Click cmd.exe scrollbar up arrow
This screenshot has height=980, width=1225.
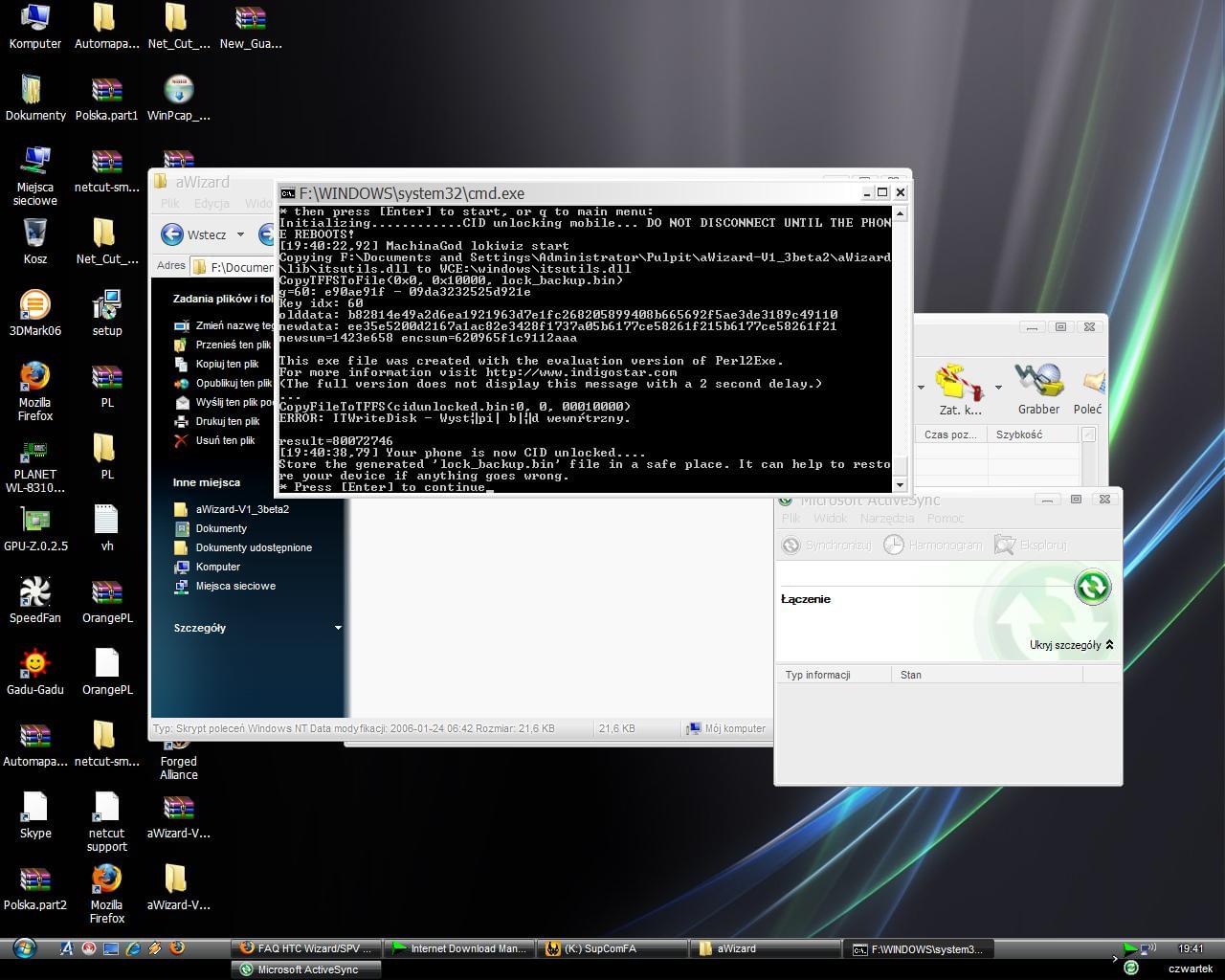tap(899, 213)
